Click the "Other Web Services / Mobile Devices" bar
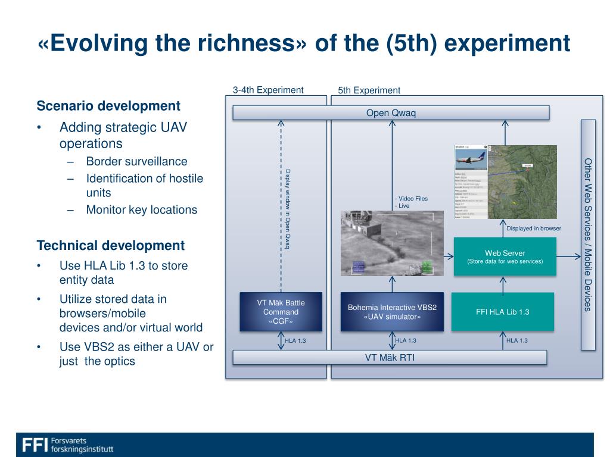The width and height of the screenshot is (610, 457). pos(588,234)
